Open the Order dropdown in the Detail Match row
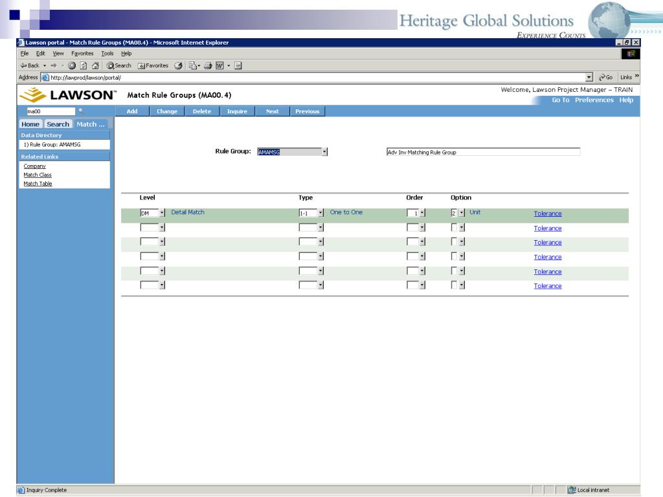 [422, 213]
